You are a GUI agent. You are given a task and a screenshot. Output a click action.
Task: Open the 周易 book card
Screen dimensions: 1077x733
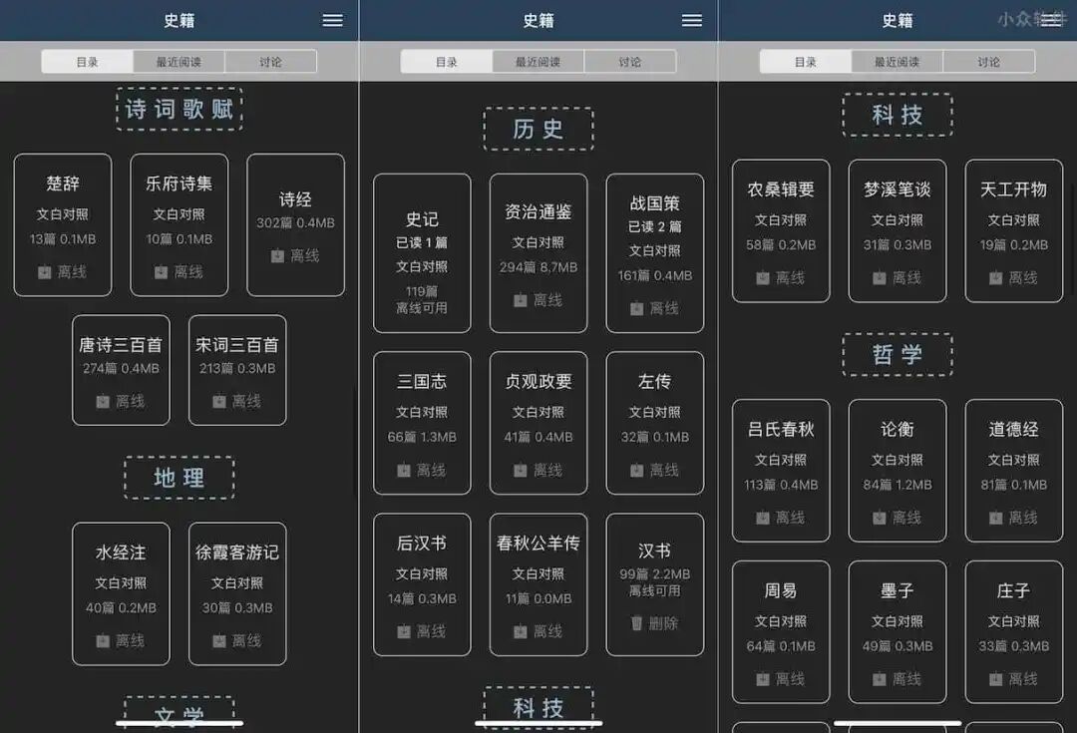[x=781, y=630]
